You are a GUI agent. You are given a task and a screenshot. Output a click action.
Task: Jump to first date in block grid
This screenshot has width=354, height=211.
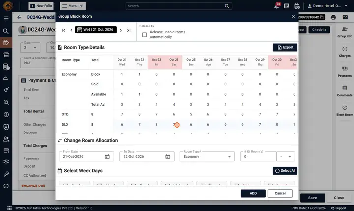click(x=63, y=30)
